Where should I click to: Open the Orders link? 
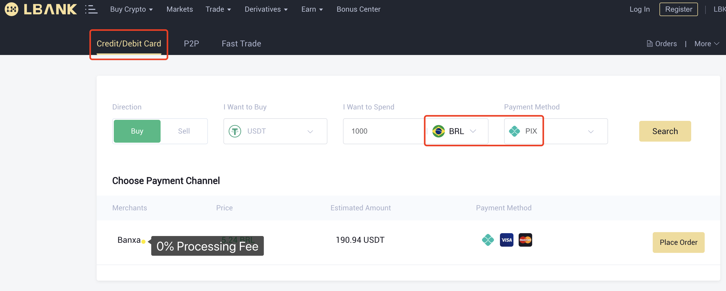(662, 44)
